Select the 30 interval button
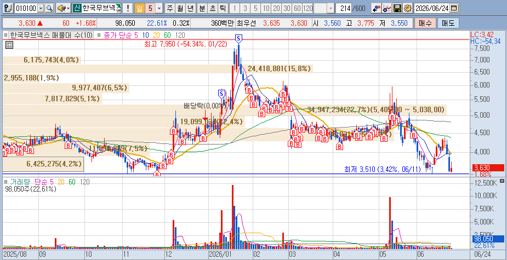 pyautogui.click(x=287, y=8)
